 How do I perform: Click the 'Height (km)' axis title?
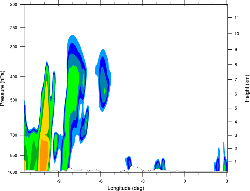(247, 88)
